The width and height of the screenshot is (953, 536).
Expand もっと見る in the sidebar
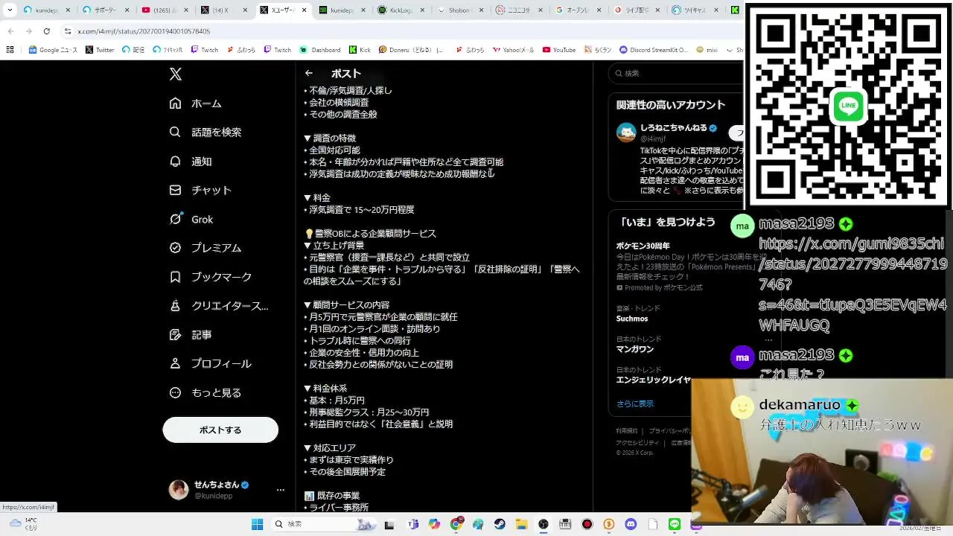click(x=205, y=393)
